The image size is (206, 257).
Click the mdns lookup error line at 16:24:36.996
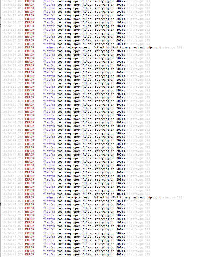(107, 47)
